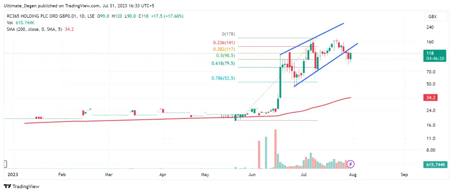Click the red 34.2 SMA price label
This screenshot has height=193, width=453.
[430, 98]
